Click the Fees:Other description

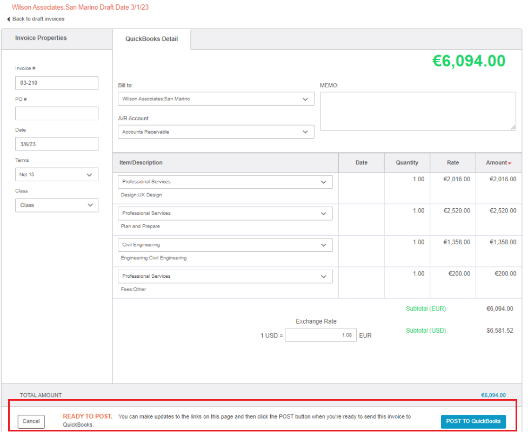(133, 289)
